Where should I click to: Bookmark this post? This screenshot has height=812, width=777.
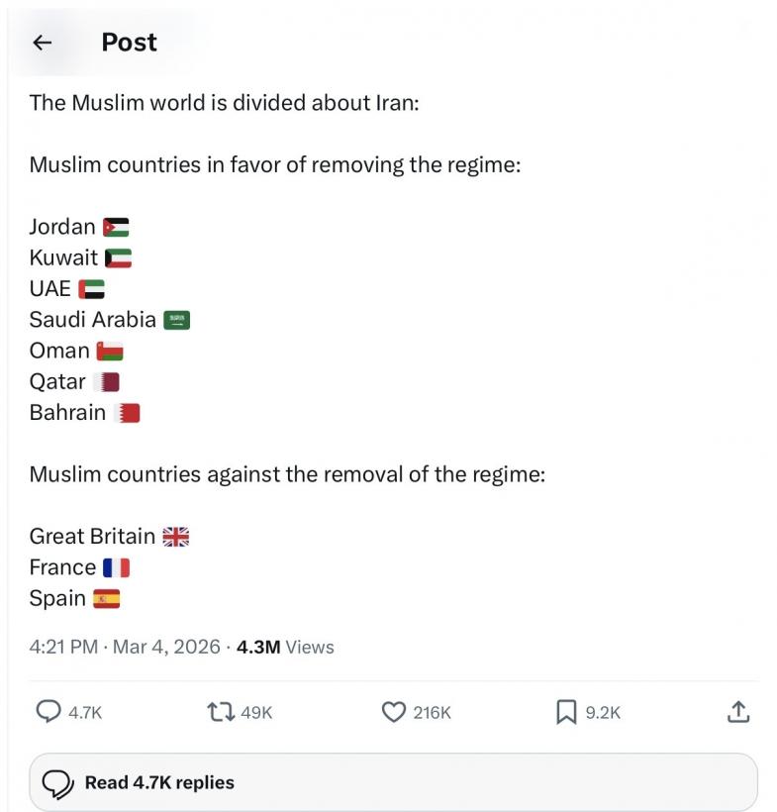(566, 711)
